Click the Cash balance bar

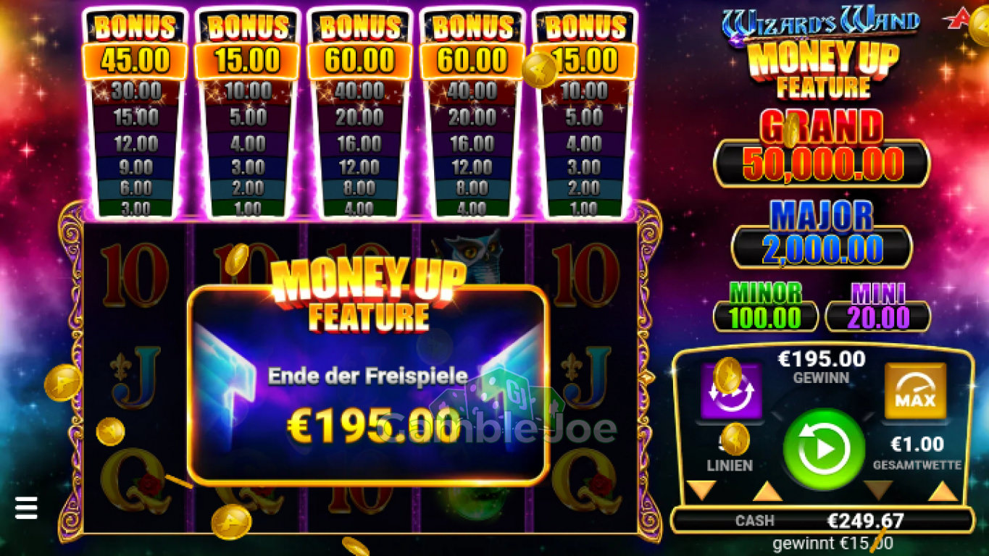[822, 520]
